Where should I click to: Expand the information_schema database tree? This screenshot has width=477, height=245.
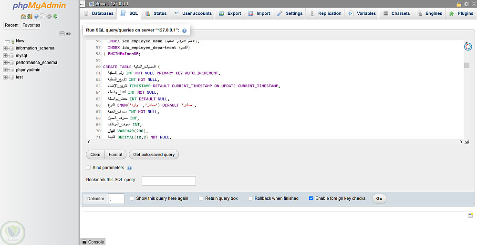click(5, 48)
